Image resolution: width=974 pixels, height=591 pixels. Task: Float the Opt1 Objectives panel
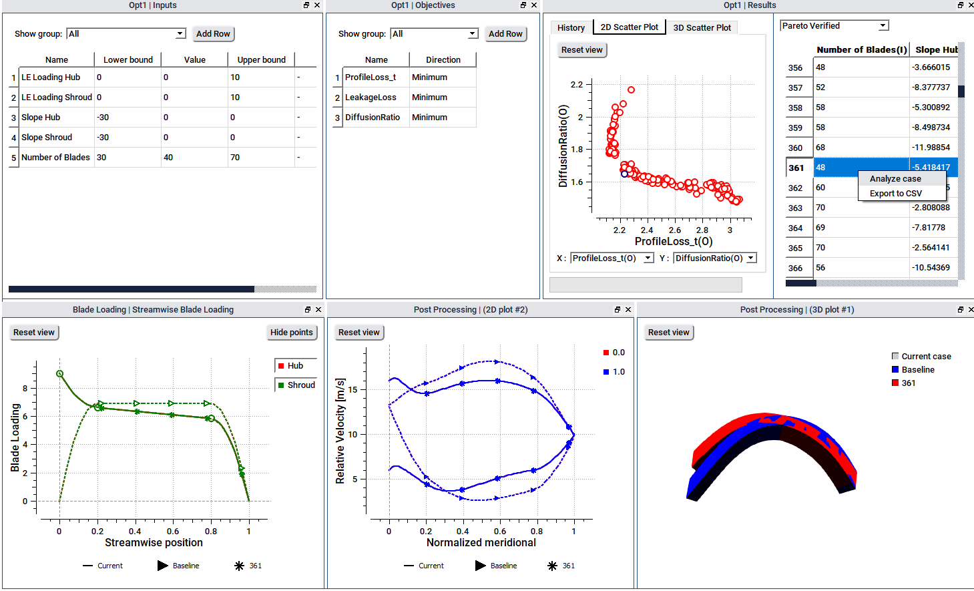point(524,5)
